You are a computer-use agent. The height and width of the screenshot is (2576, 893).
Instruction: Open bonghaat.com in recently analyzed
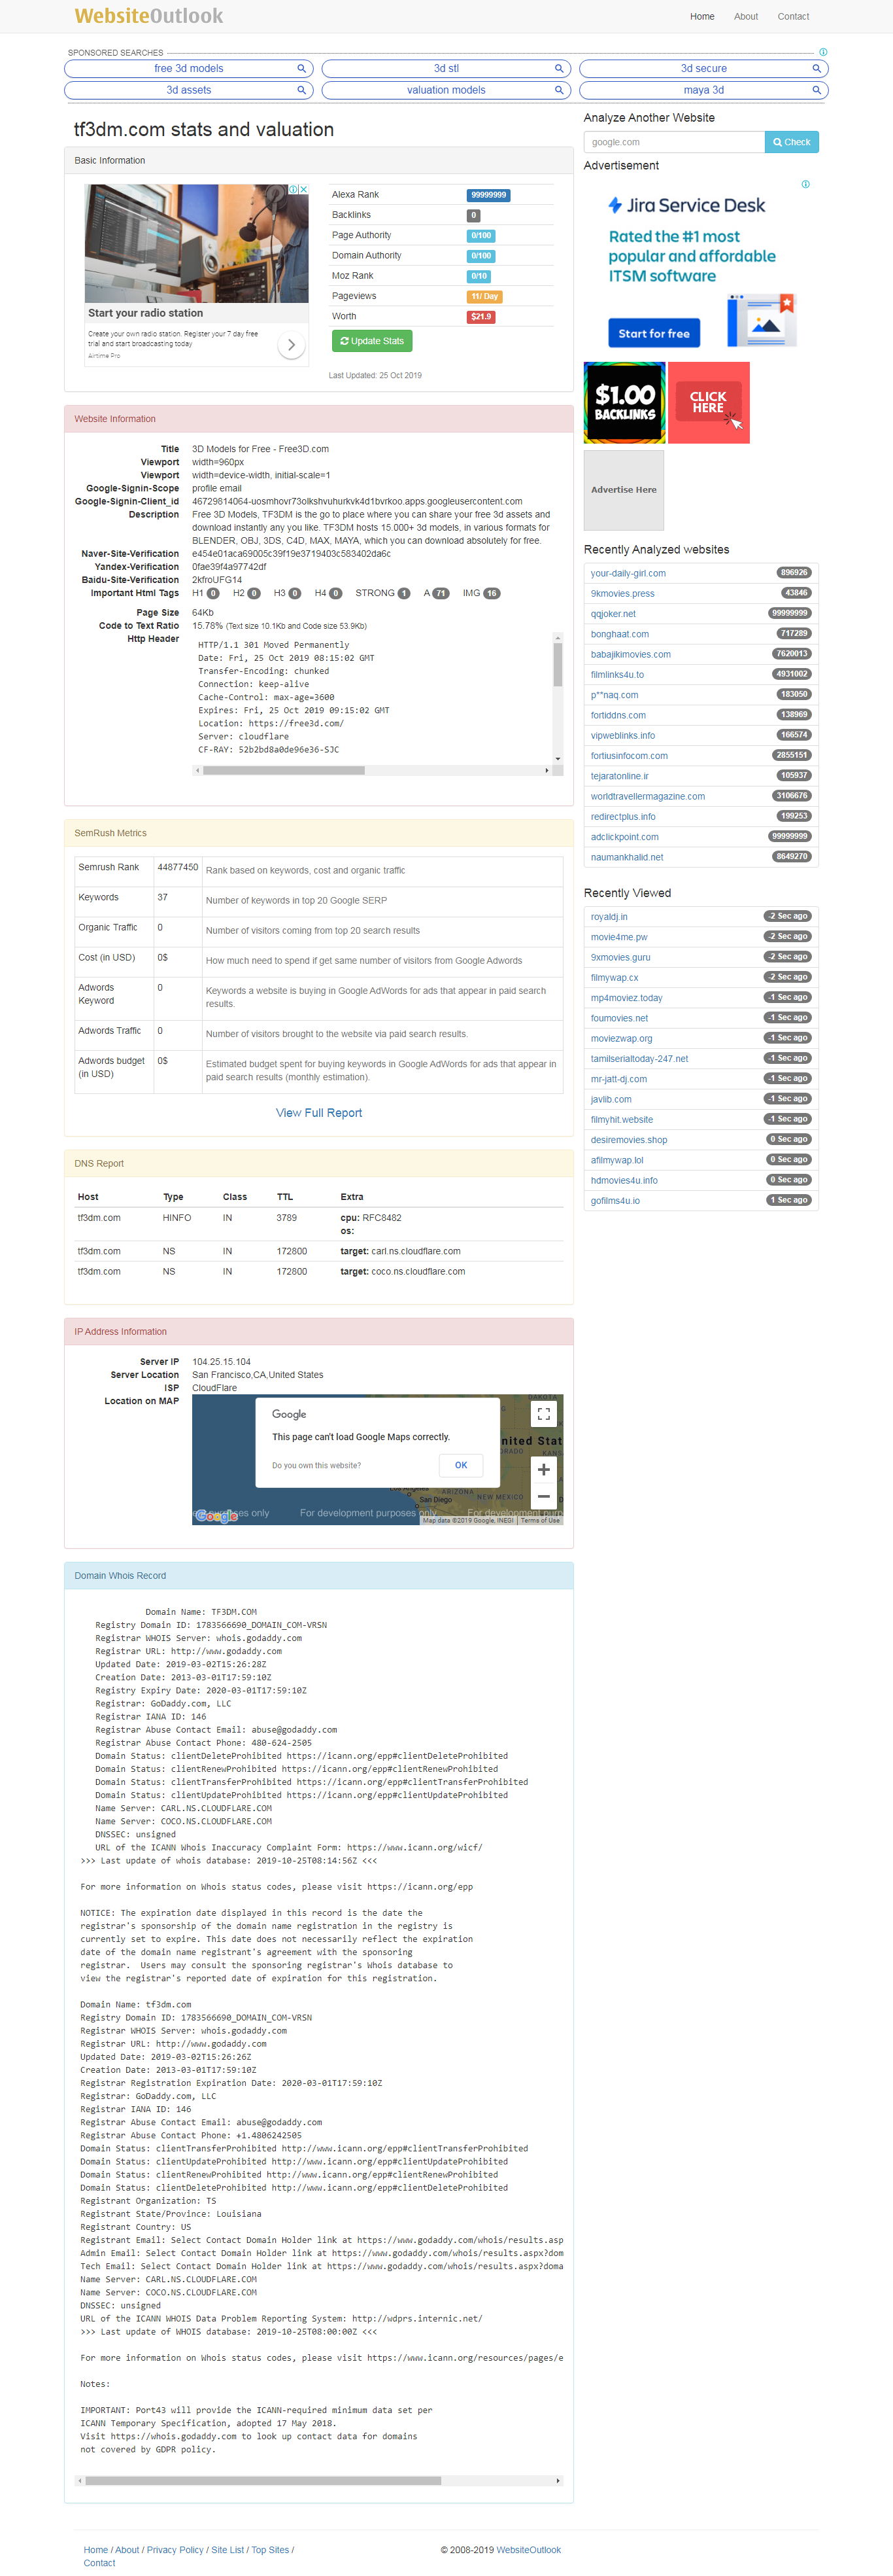coord(619,634)
